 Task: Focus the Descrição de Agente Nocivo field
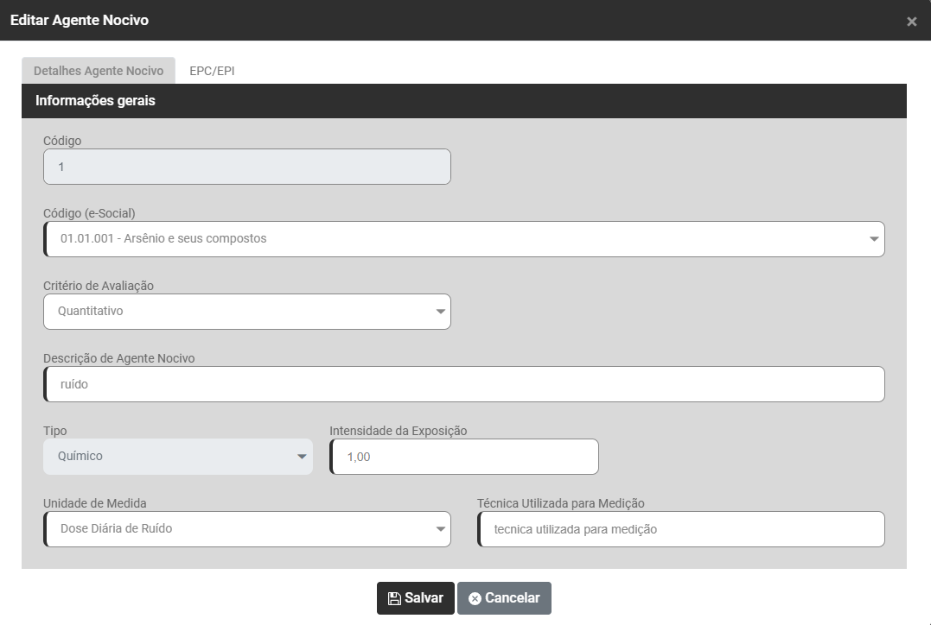click(464, 384)
